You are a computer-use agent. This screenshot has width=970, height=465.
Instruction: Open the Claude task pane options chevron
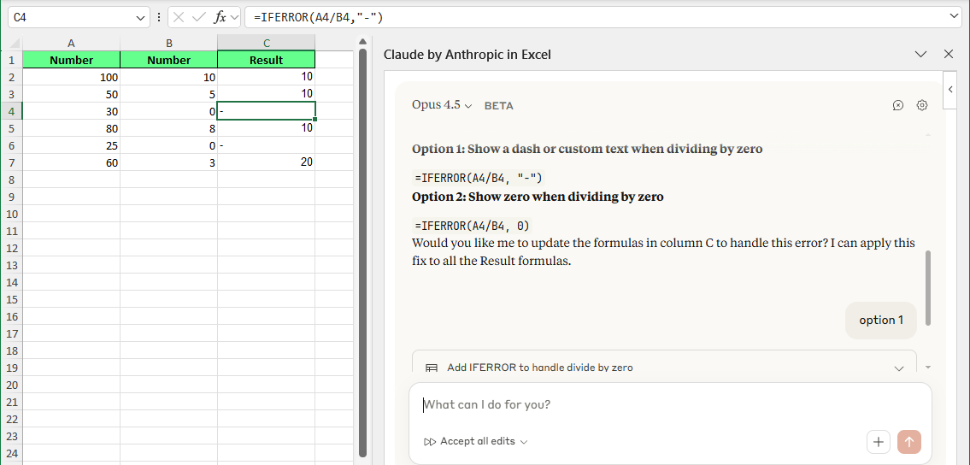[920, 54]
